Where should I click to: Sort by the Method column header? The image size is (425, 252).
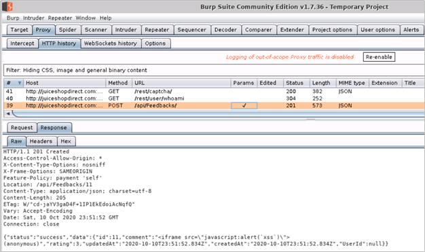pyautogui.click(x=118, y=83)
